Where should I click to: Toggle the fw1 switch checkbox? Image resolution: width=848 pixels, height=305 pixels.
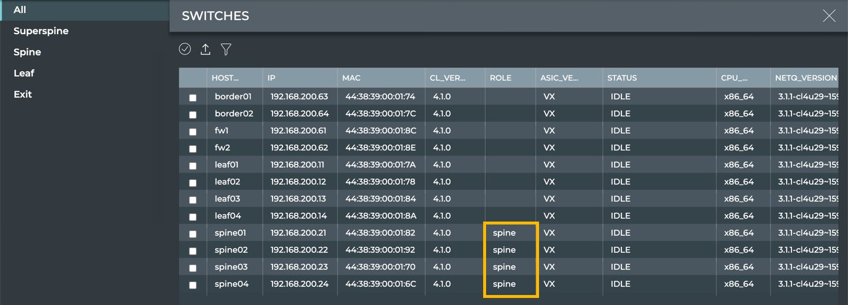coord(193,132)
